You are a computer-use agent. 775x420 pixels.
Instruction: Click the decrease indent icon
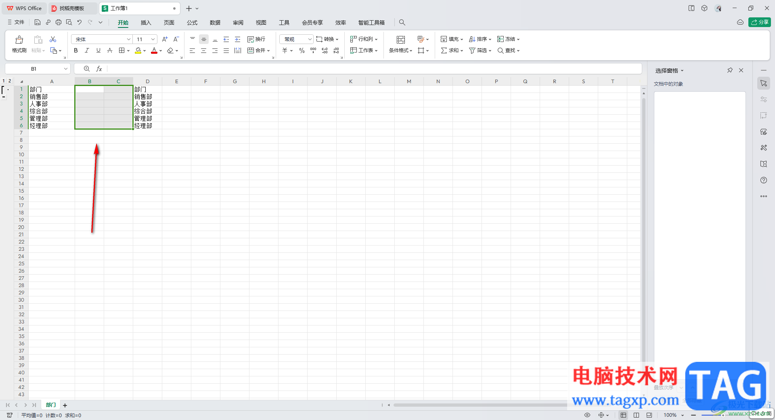(x=226, y=39)
